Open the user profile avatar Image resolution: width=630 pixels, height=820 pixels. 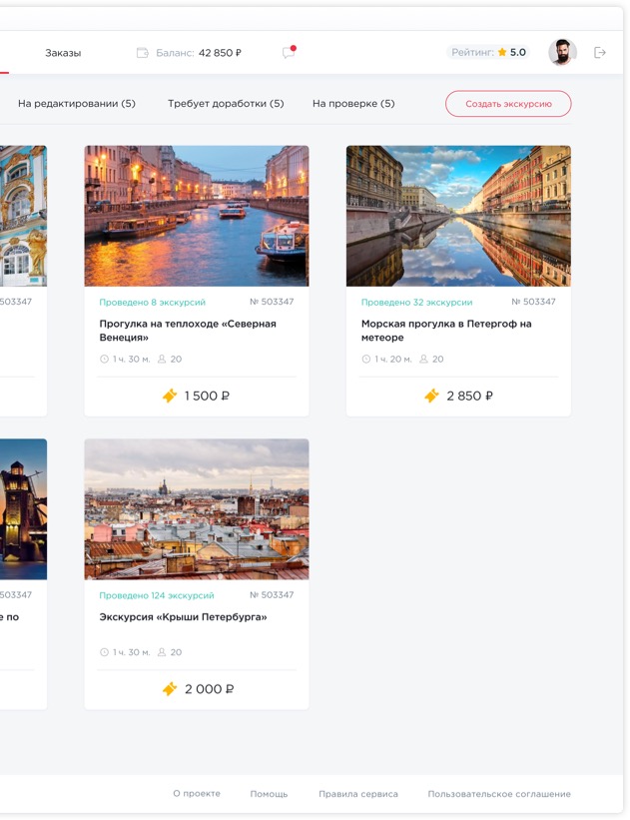(x=562, y=53)
